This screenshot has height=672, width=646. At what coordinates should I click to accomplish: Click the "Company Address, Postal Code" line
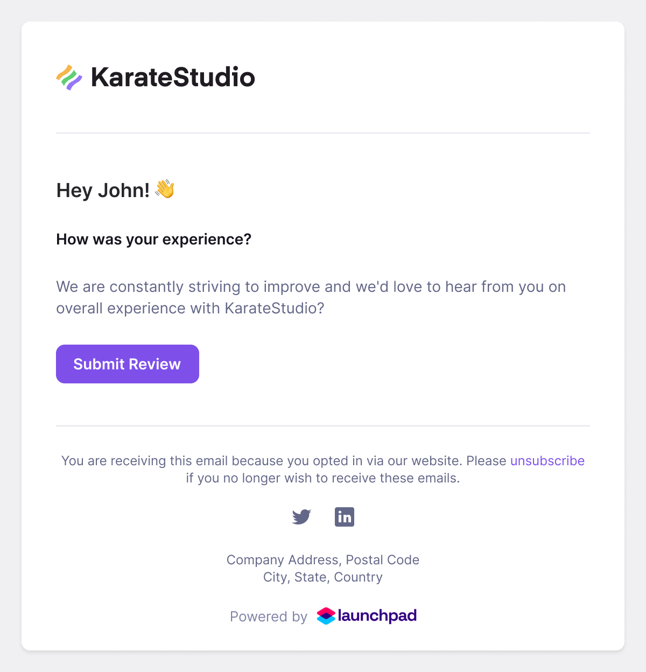coord(322,560)
